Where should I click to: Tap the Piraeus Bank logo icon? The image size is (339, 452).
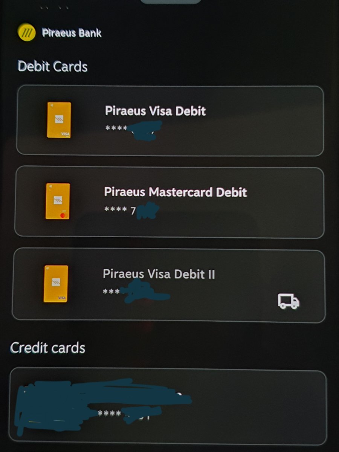27,32
